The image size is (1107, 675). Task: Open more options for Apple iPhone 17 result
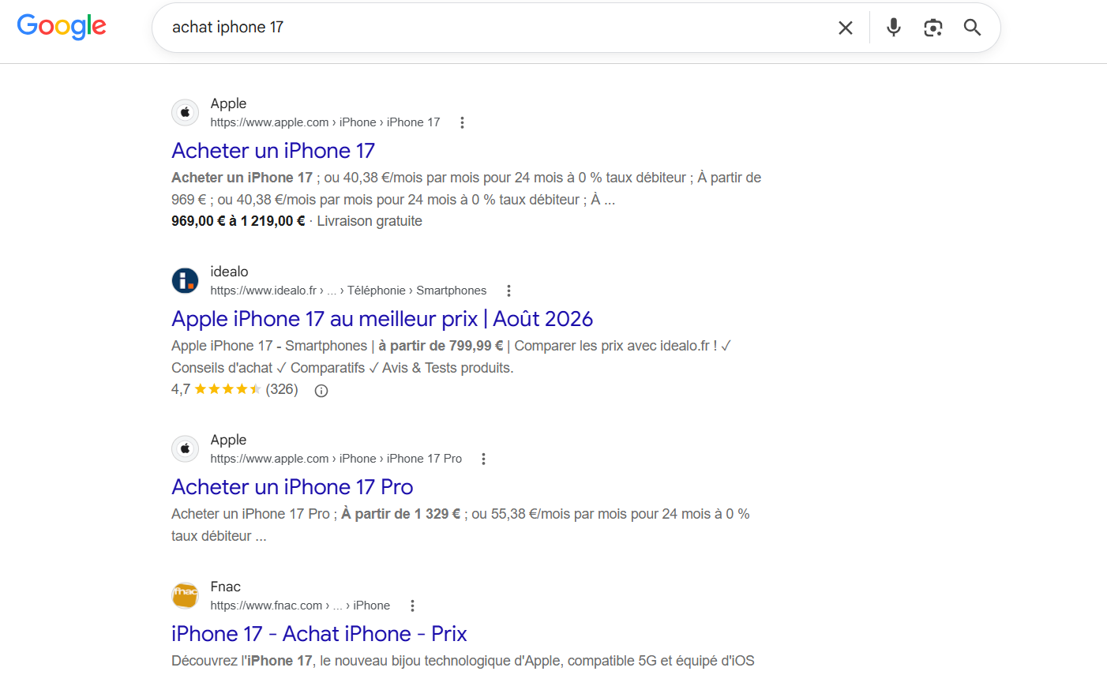click(462, 122)
